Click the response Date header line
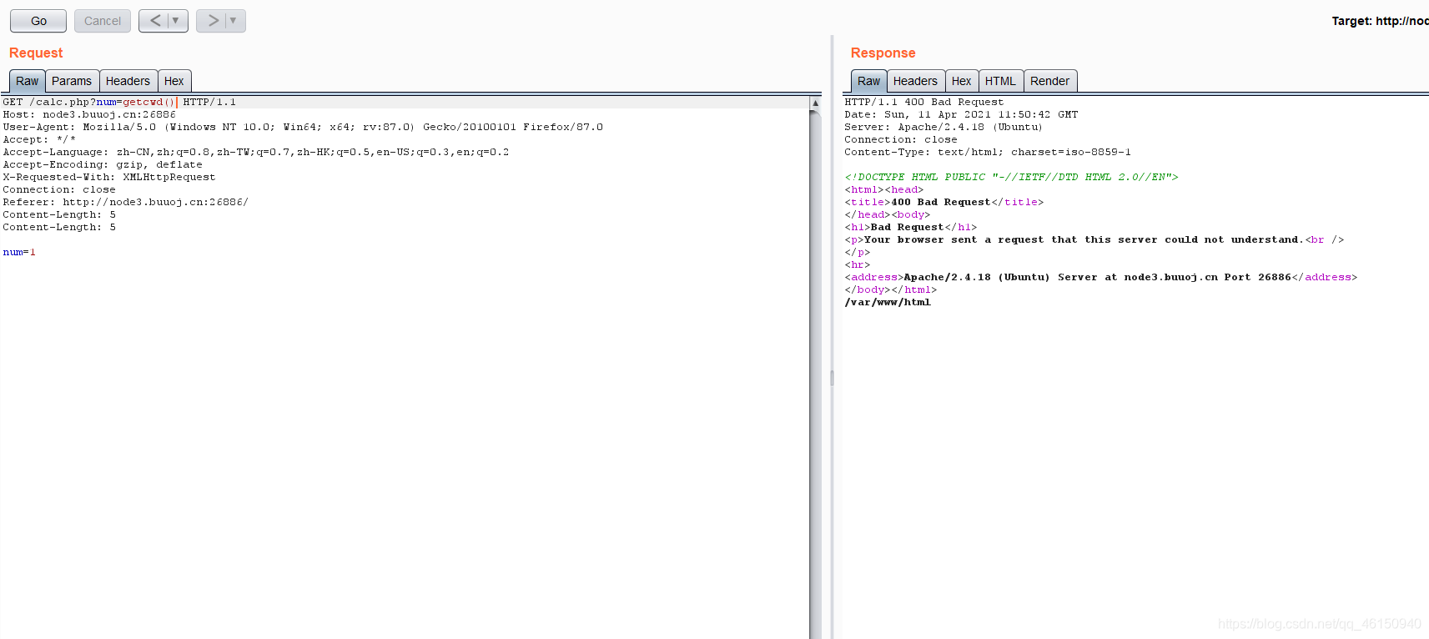This screenshot has height=639, width=1429. pyautogui.click(x=961, y=114)
